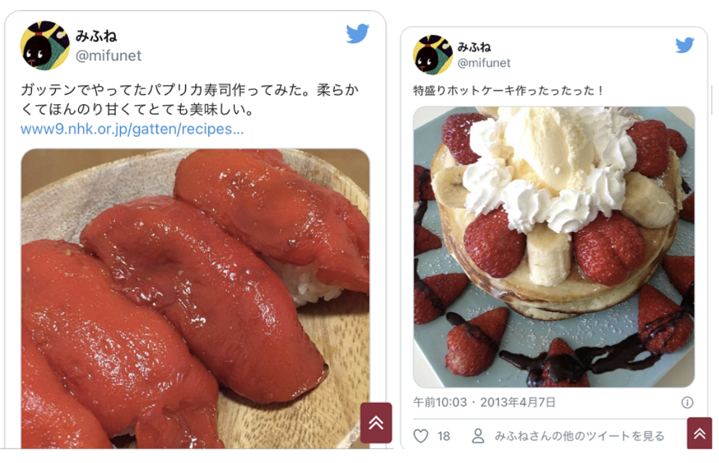Open the @mifunet handle on the hotcake tweet
Image resolution: width=719 pixels, height=463 pixels.
pos(484,63)
